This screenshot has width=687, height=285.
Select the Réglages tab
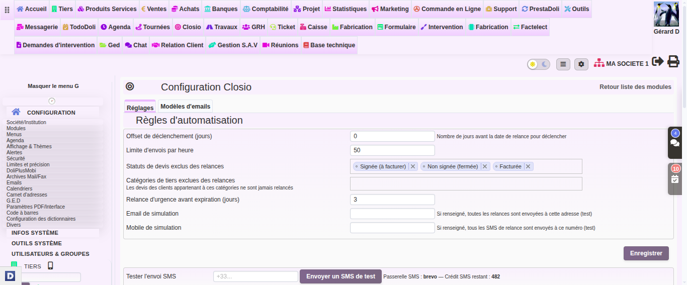pyautogui.click(x=140, y=107)
